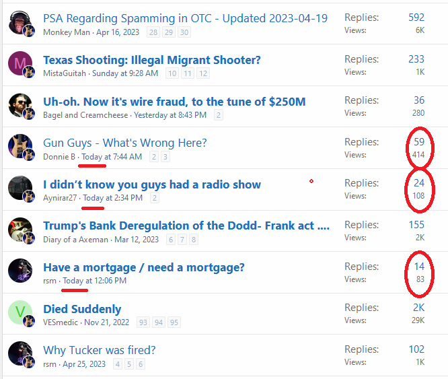
Task: Click Aynirar27's avatar image
Action: click(x=20, y=189)
